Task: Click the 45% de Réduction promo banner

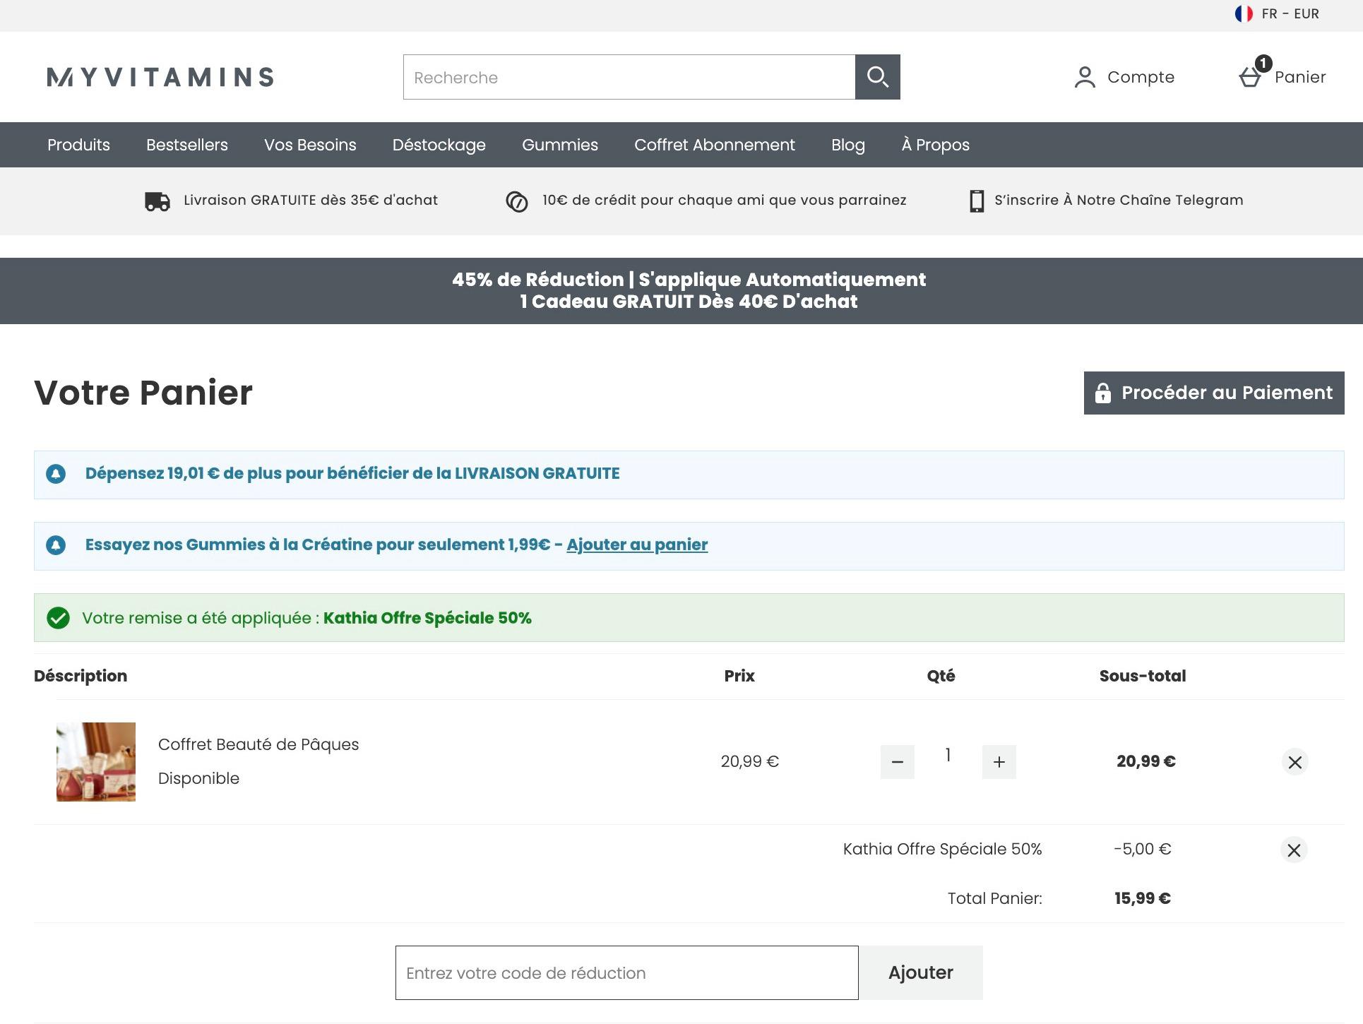Action: (681, 291)
